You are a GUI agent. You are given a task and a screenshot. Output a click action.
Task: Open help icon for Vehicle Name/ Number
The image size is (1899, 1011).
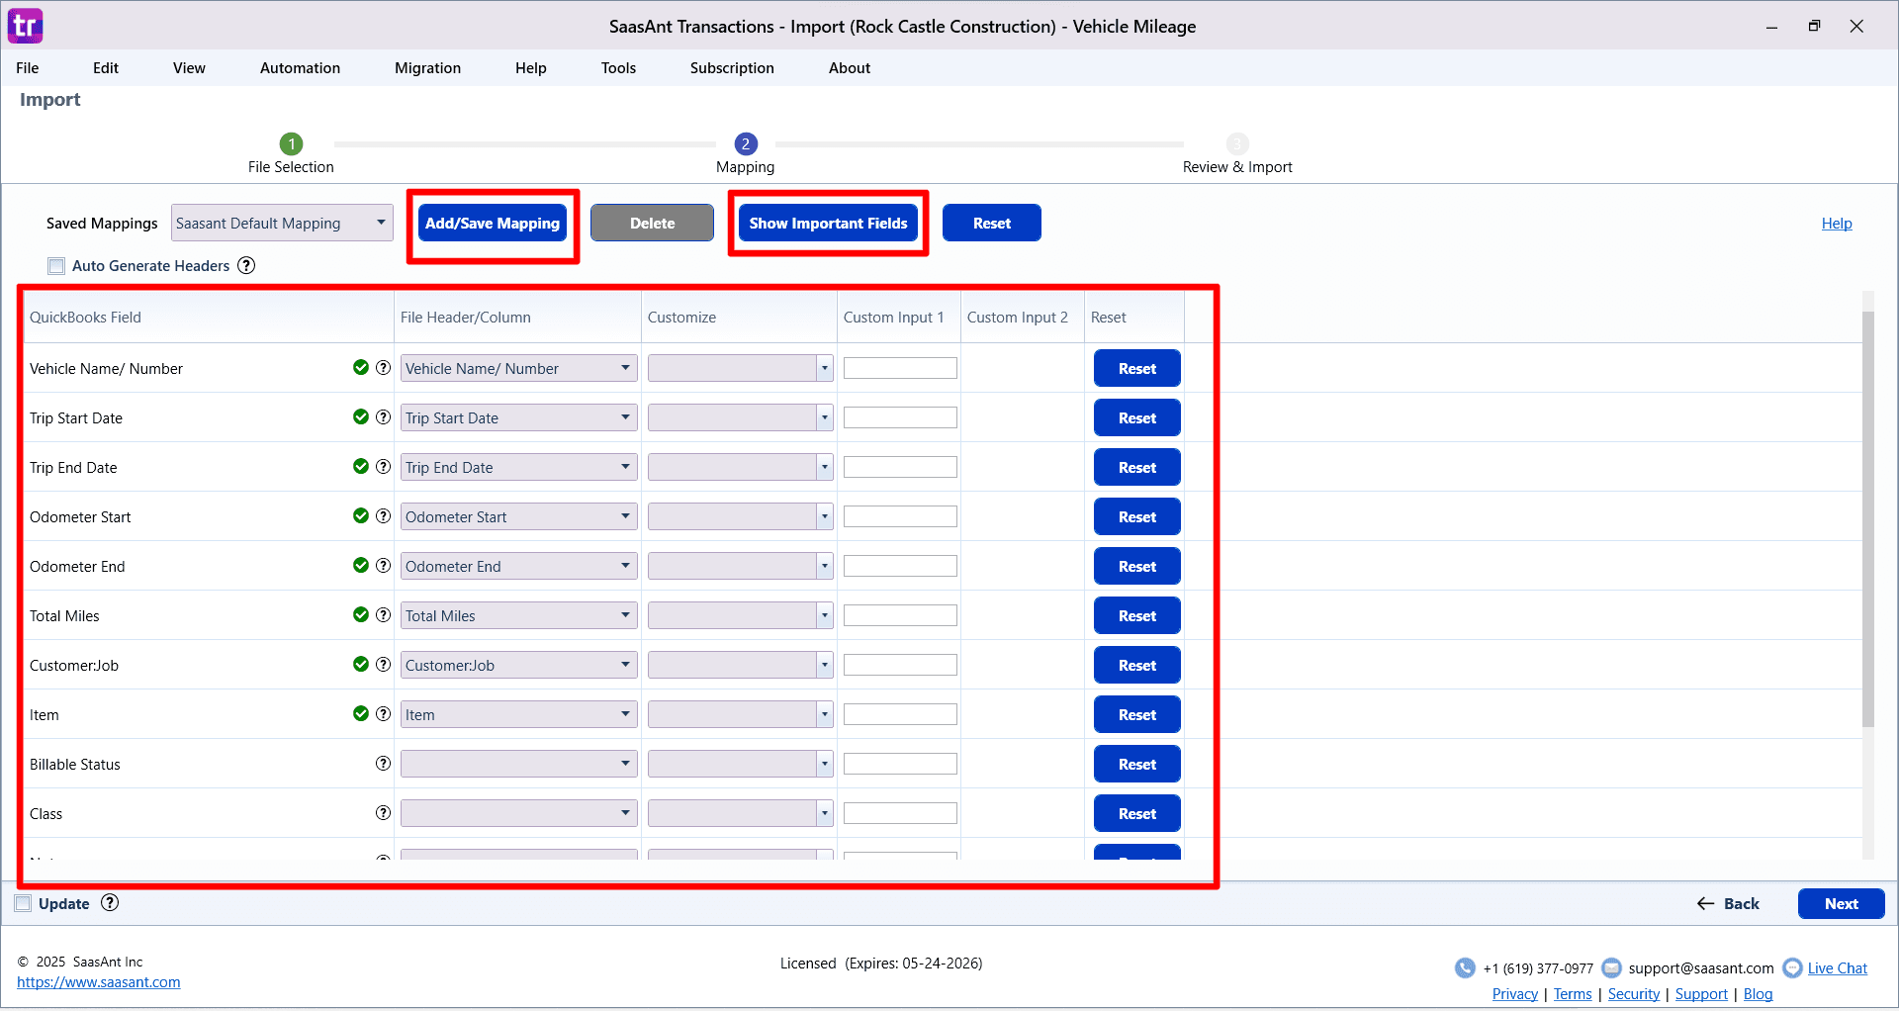(383, 368)
